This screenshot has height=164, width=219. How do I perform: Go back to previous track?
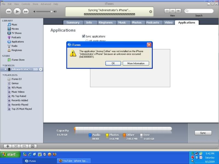tap(8, 11)
